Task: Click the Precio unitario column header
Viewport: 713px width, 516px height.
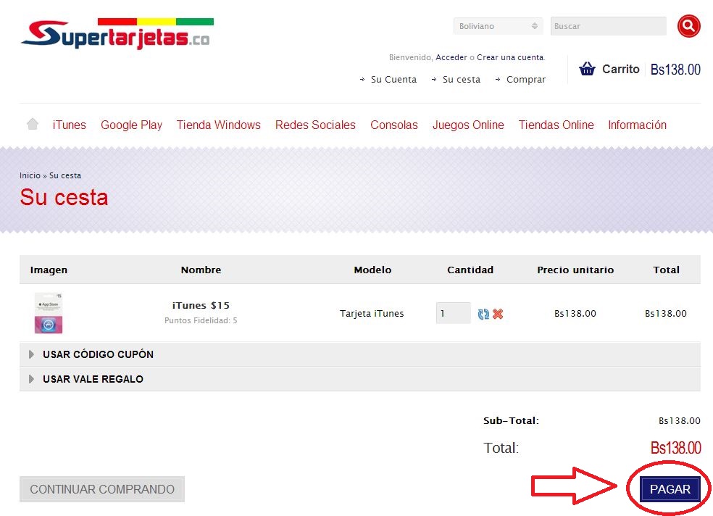Action: (575, 270)
